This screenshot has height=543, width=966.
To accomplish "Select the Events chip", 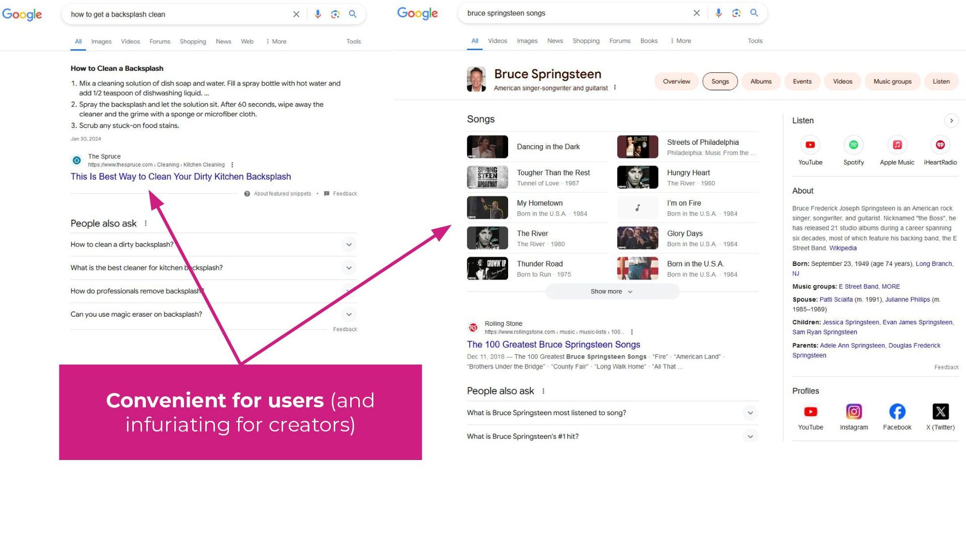I will [802, 81].
